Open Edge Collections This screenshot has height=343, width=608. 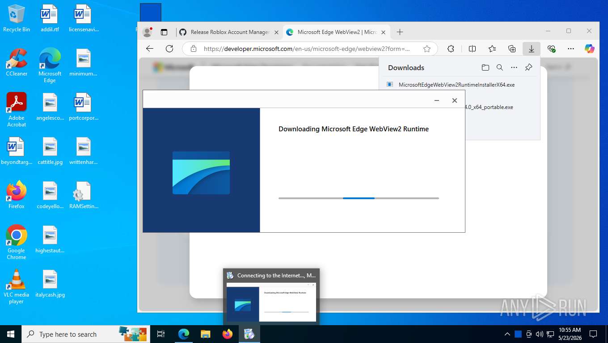tap(512, 49)
